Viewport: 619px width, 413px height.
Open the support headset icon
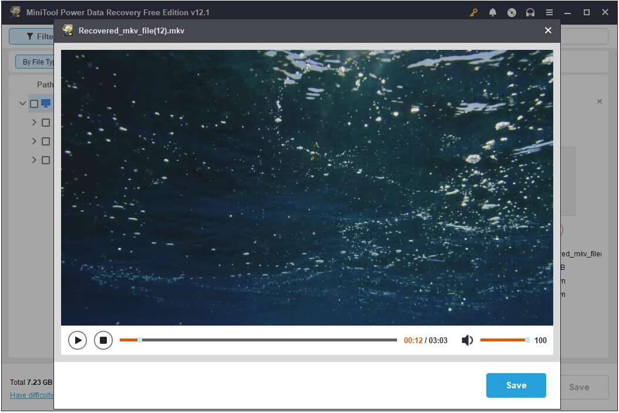click(x=530, y=13)
